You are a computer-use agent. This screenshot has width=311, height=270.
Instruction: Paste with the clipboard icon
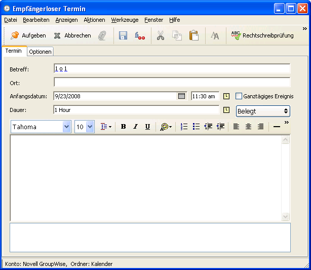(194, 35)
